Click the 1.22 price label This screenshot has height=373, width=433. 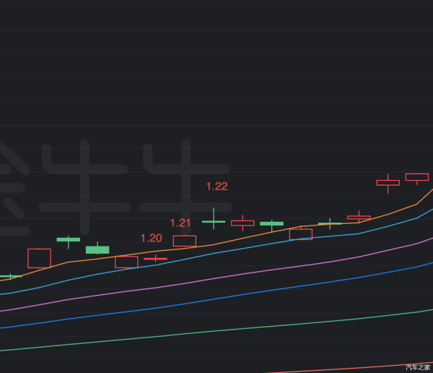pyautogui.click(x=216, y=186)
